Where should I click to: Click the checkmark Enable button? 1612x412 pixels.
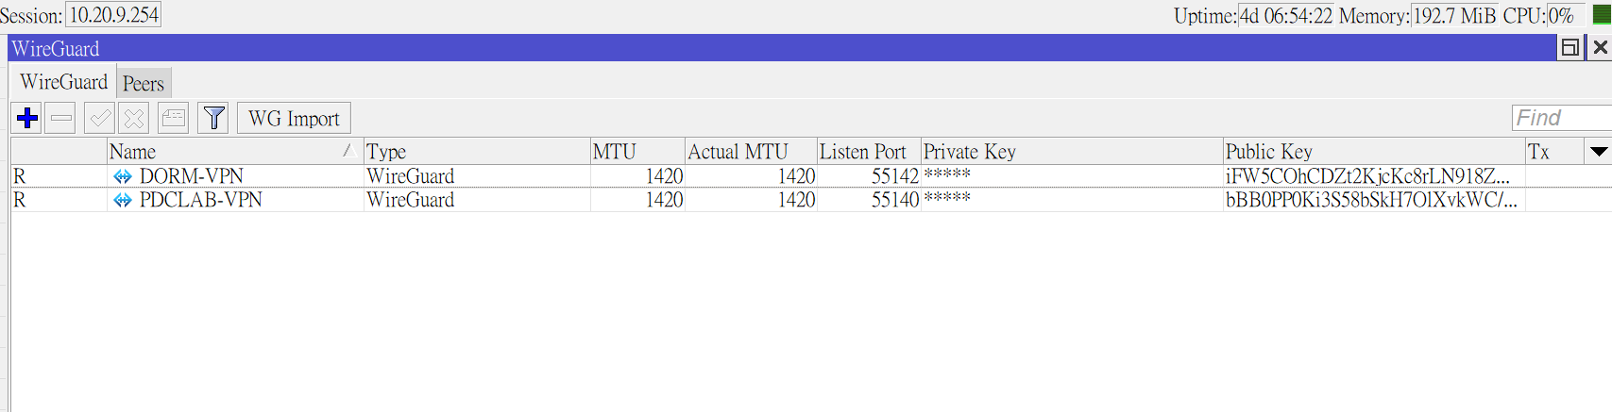[x=99, y=118]
